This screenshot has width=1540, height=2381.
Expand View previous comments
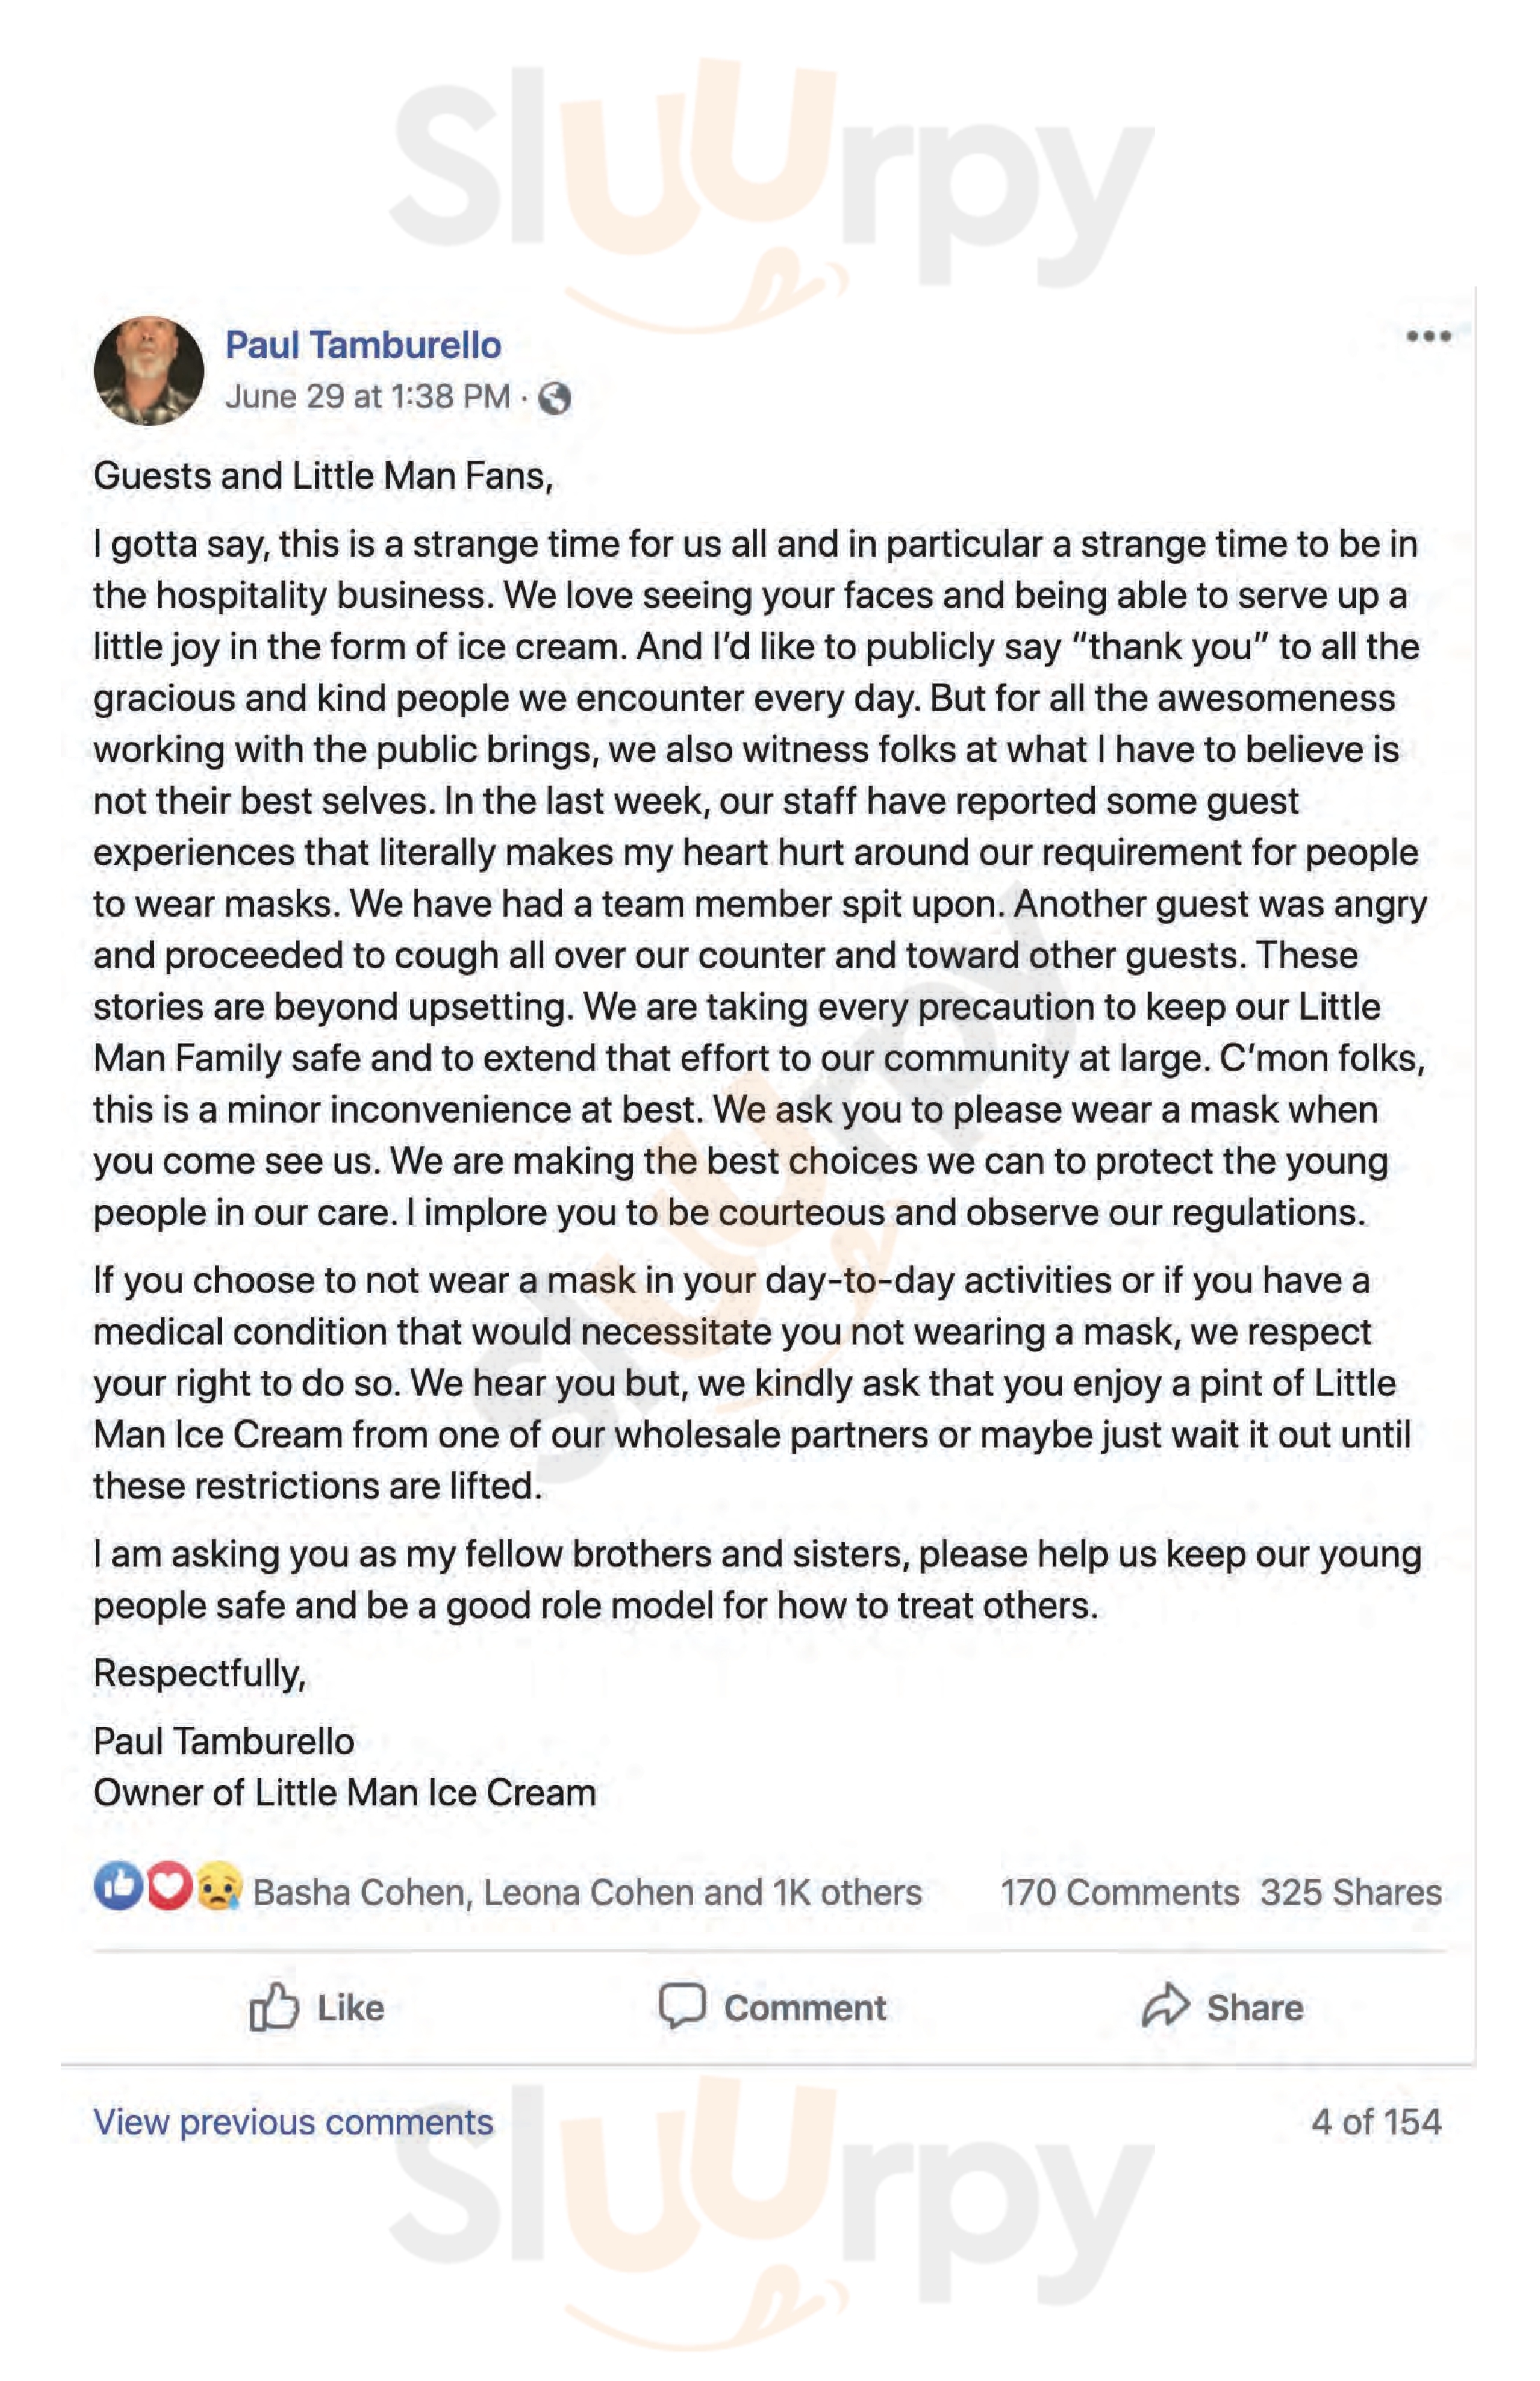293,2122
